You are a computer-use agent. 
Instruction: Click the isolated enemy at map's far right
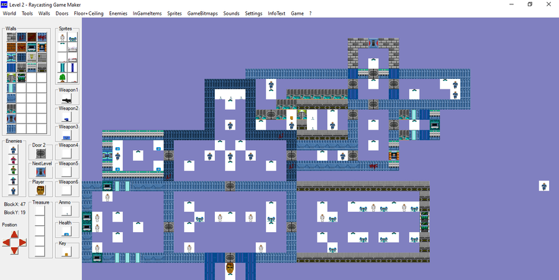pos(543,186)
